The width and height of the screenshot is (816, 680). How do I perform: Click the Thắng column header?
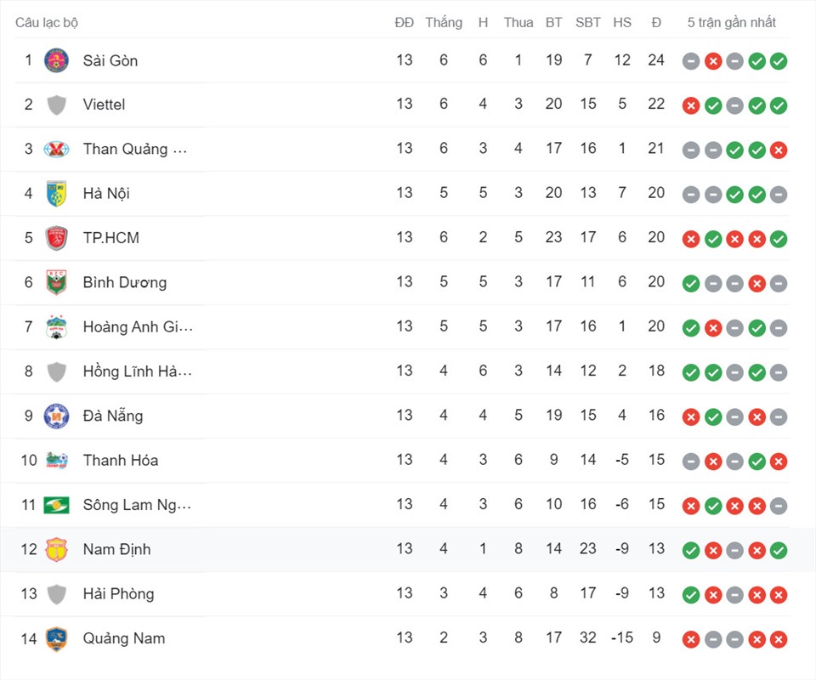click(444, 22)
